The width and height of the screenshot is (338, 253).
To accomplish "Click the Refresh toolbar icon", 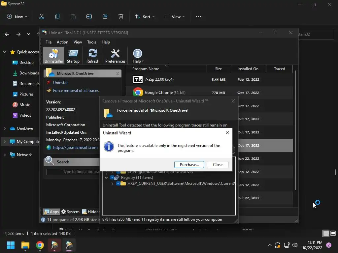I will [x=93, y=56].
